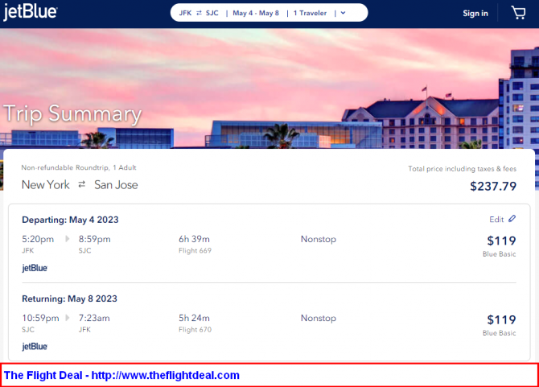Click Blue Basic under returning fare

click(x=499, y=333)
